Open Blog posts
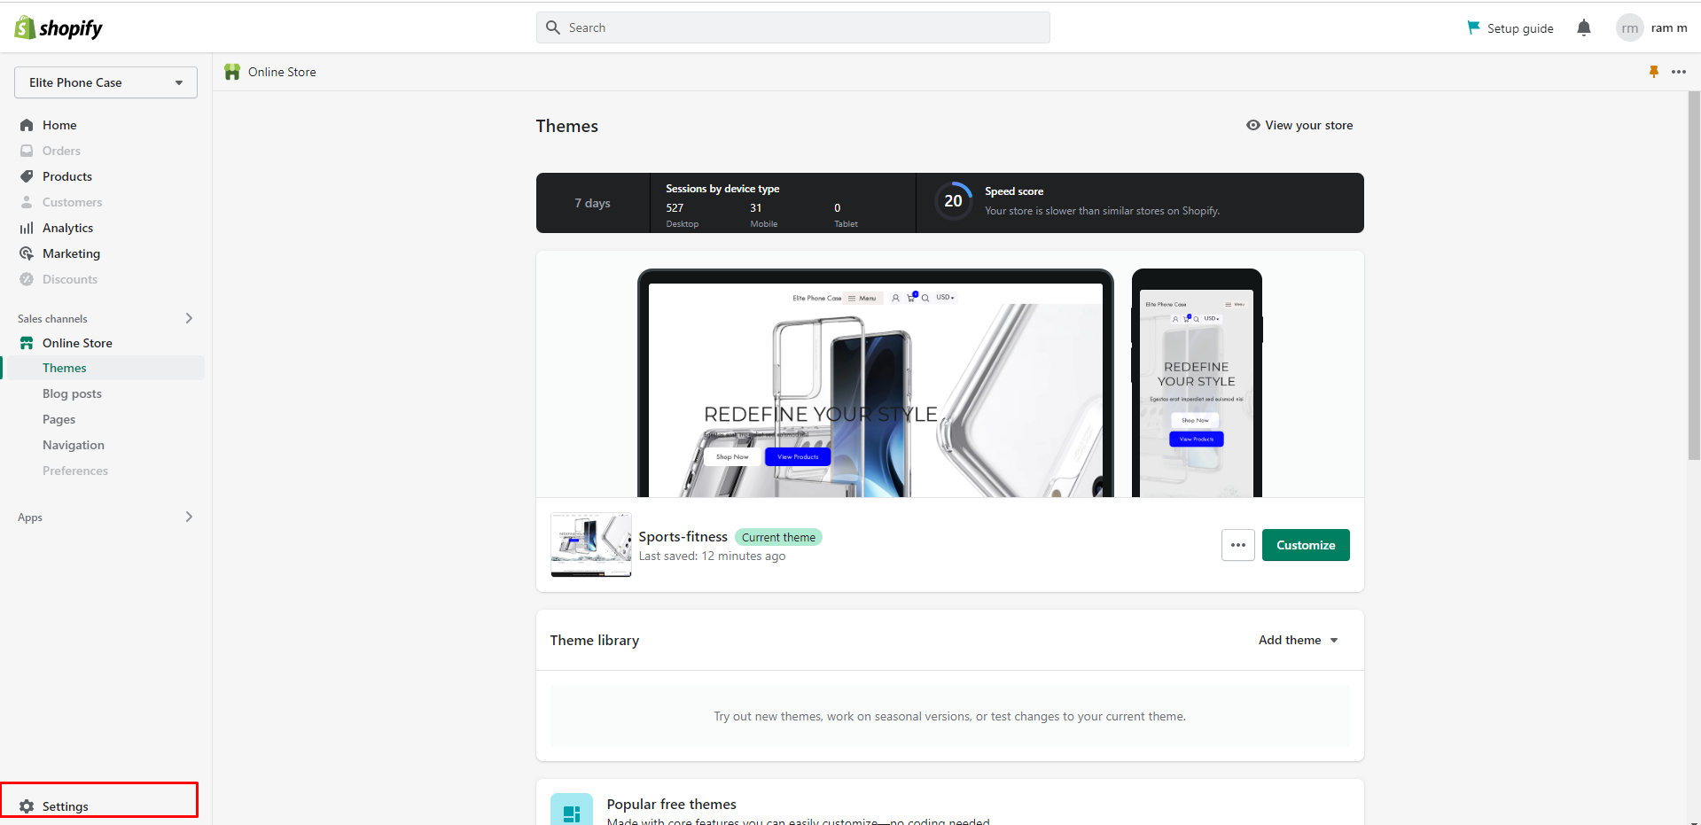The width and height of the screenshot is (1701, 825). [x=73, y=393]
